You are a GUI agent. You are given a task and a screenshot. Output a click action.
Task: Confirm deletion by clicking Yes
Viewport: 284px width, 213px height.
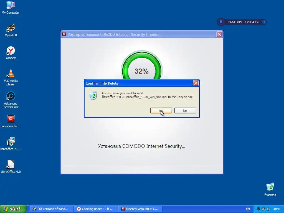coord(161,110)
